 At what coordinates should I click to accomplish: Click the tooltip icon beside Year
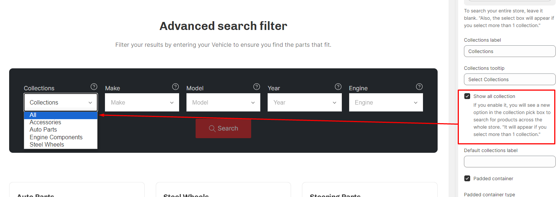click(x=338, y=87)
